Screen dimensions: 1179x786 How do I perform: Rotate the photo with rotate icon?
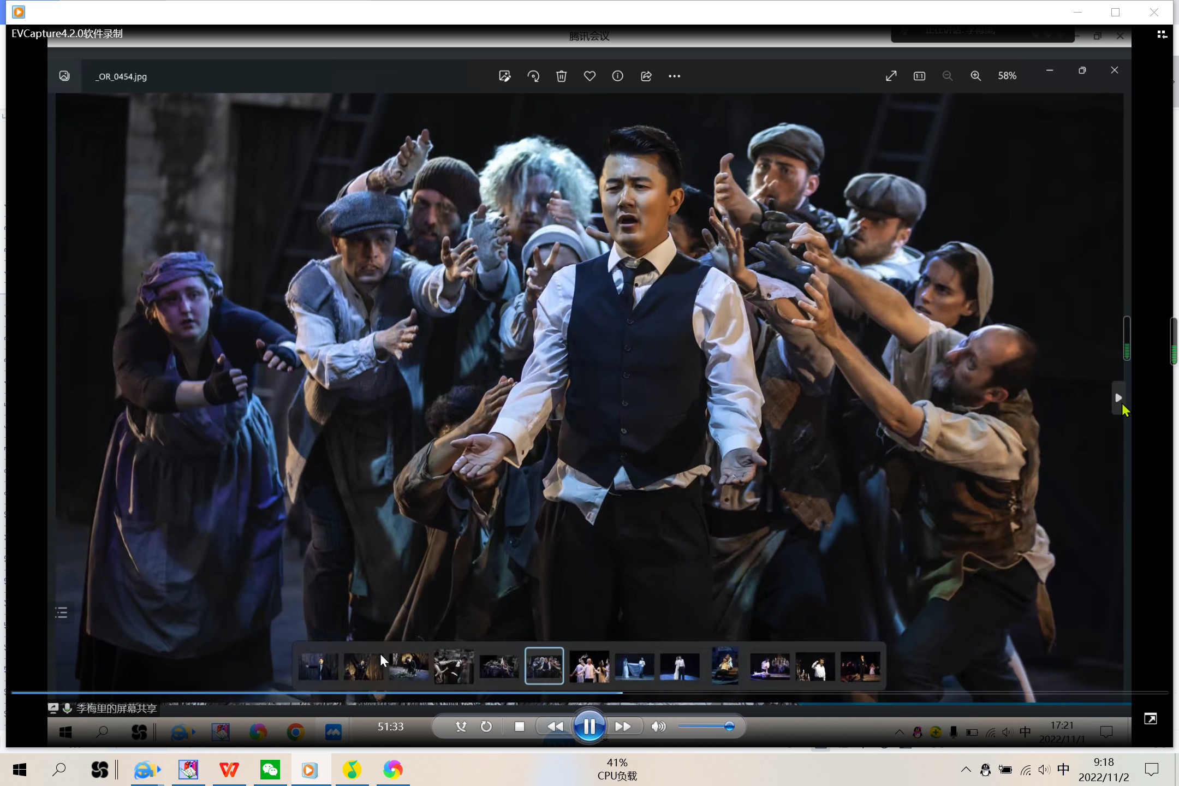point(533,76)
